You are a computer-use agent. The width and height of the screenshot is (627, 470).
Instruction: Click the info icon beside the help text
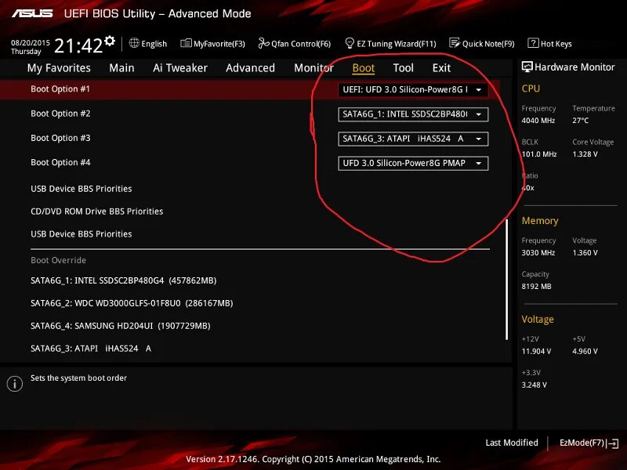coord(15,384)
